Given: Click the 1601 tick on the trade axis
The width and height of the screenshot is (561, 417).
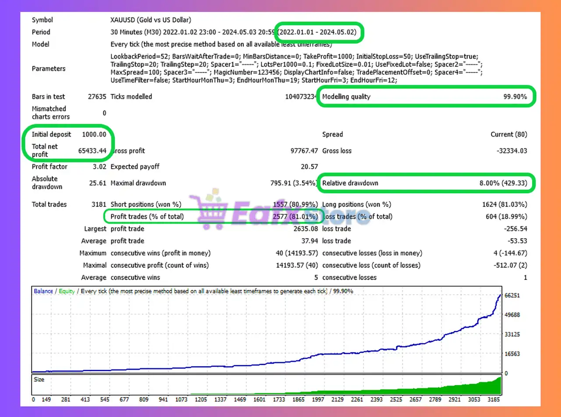Looking at the screenshot, I should coord(259,399).
